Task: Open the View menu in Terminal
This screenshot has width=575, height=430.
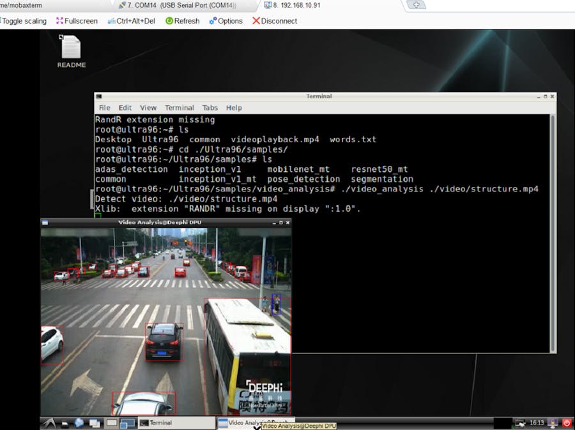Action: 148,108
